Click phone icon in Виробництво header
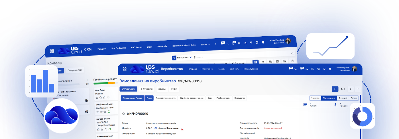 pos(296,69)
